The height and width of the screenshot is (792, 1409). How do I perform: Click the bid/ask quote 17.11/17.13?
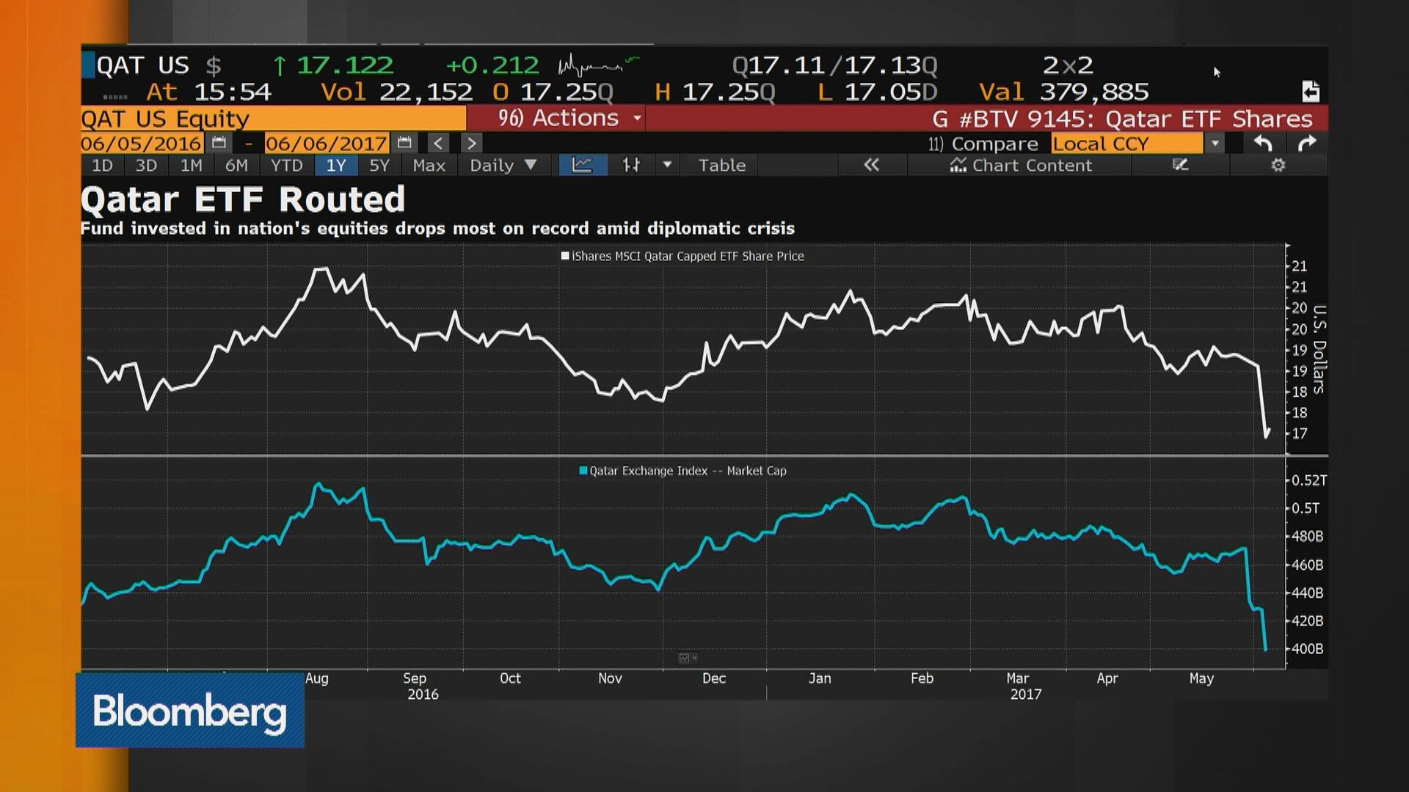(x=834, y=65)
